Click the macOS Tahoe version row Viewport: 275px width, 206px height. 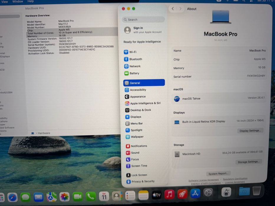(219, 99)
